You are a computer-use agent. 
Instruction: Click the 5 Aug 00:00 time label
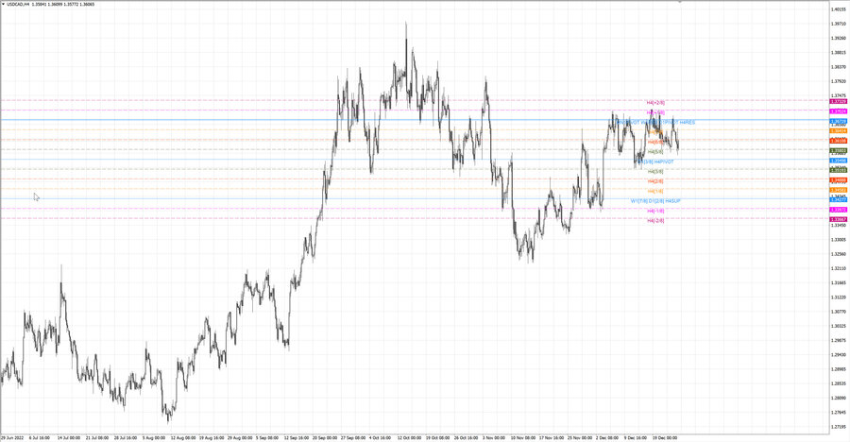154,437
